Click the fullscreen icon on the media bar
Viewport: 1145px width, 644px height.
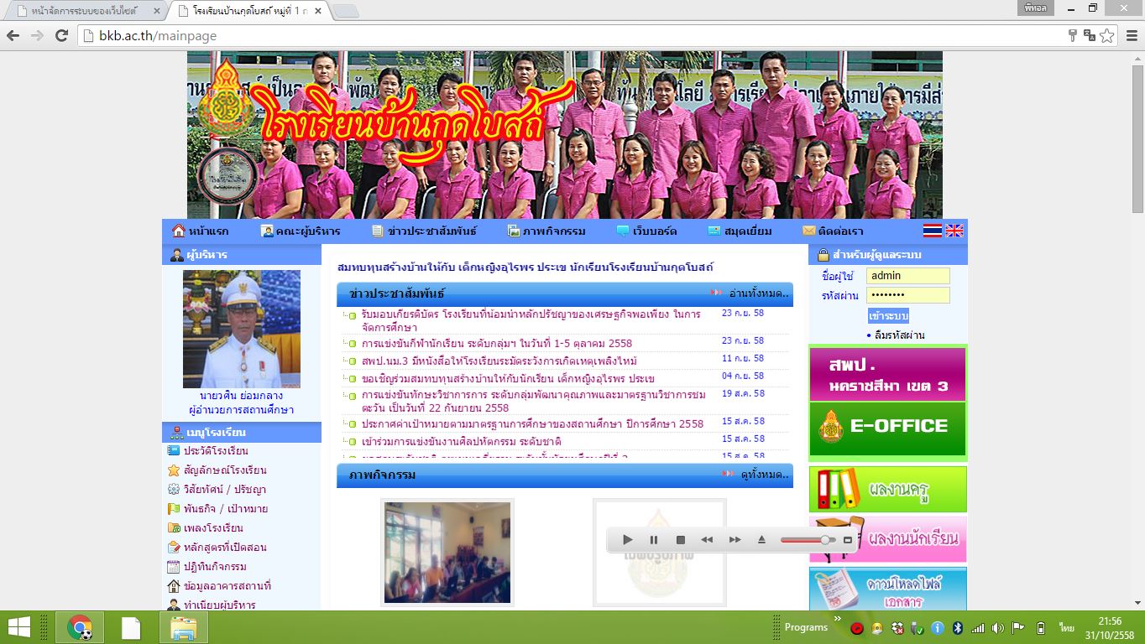coord(848,540)
